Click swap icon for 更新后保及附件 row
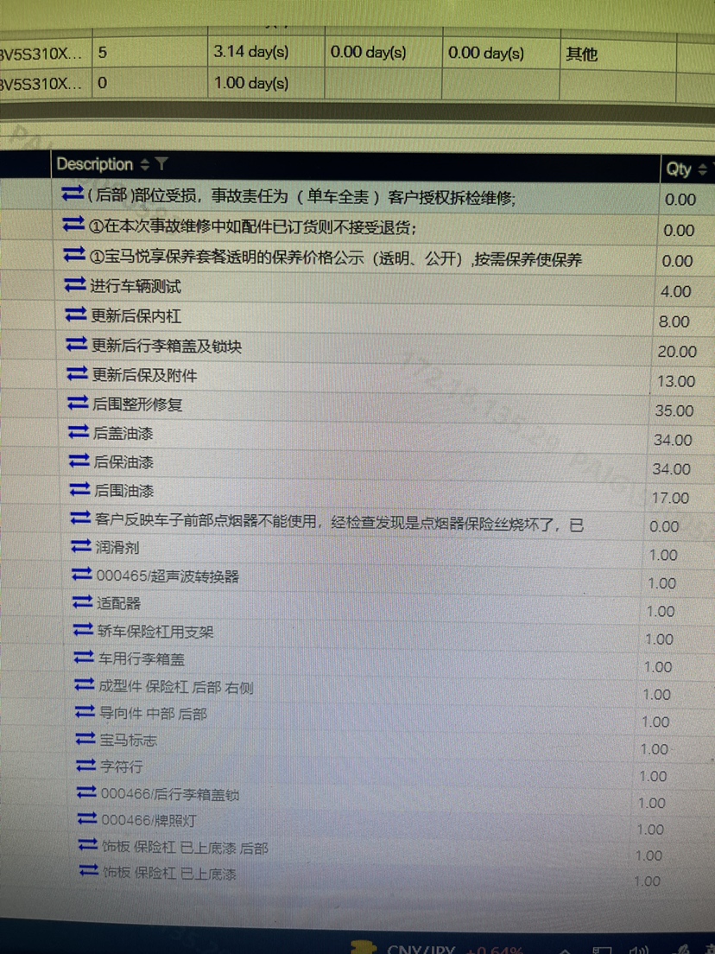Viewport: 715px width, 954px height. [77, 373]
